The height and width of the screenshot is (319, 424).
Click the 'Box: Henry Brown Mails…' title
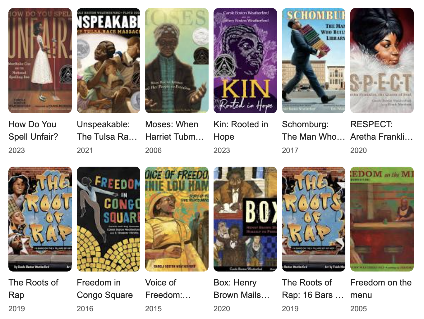point(241,289)
